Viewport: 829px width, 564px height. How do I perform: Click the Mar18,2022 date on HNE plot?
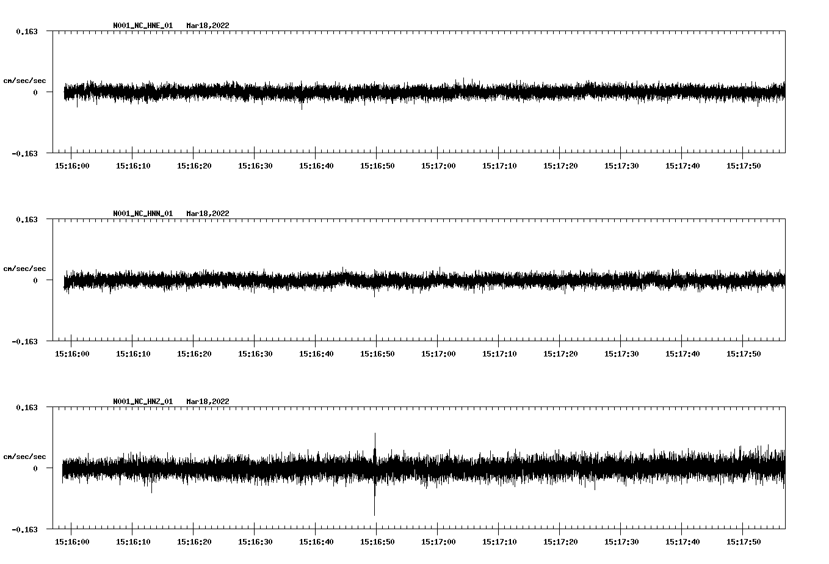coord(208,26)
